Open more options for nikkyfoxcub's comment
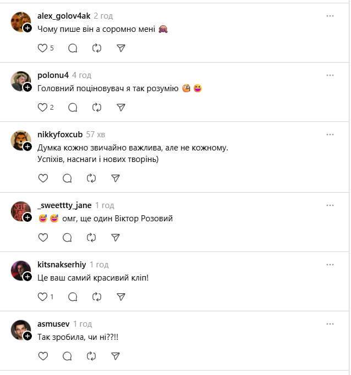The height and width of the screenshot is (375, 351). pyautogui.click(x=330, y=135)
